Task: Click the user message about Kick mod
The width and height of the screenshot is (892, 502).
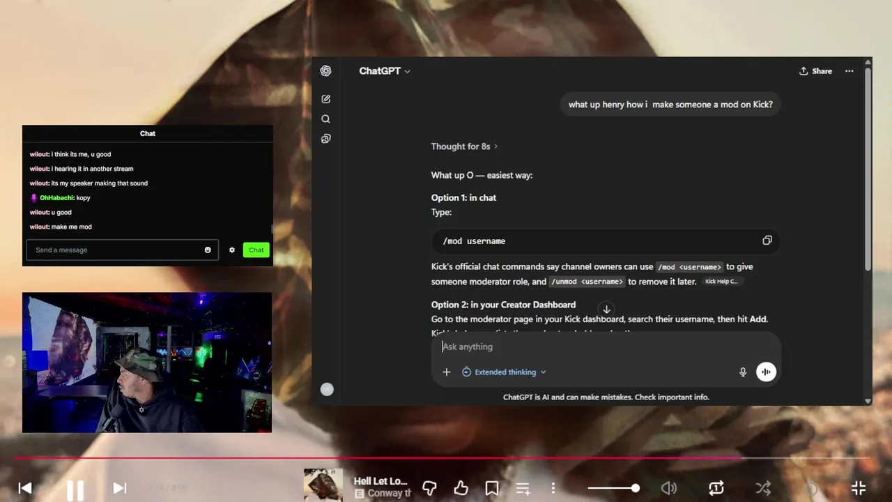Action: coord(670,105)
